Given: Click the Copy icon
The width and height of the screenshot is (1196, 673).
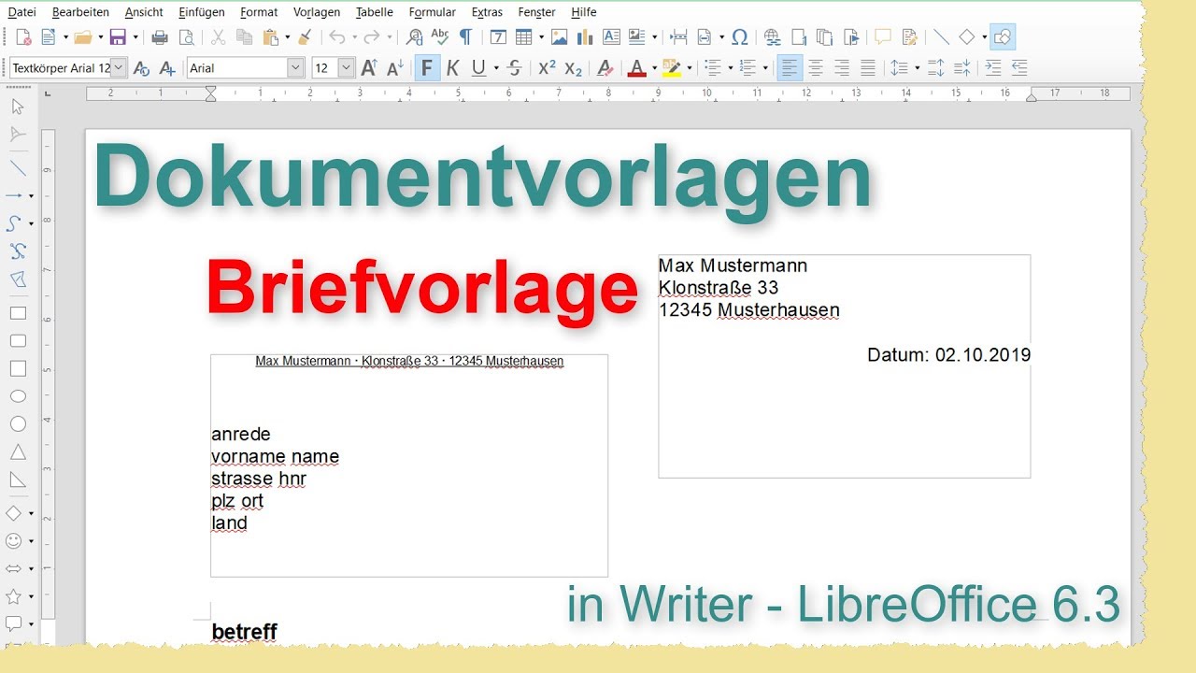Looking at the screenshot, I should click(x=244, y=37).
